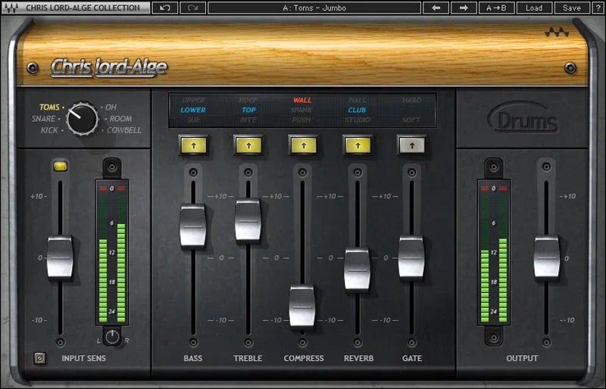Select the COWBELL drum type label
The width and height of the screenshot is (606, 389).
pos(122,130)
